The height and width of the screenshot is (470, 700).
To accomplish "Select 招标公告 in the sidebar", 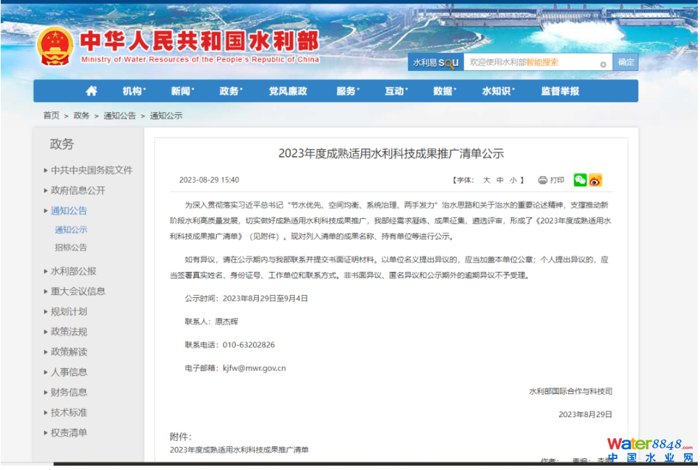I will pyautogui.click(x=71, y=247).
